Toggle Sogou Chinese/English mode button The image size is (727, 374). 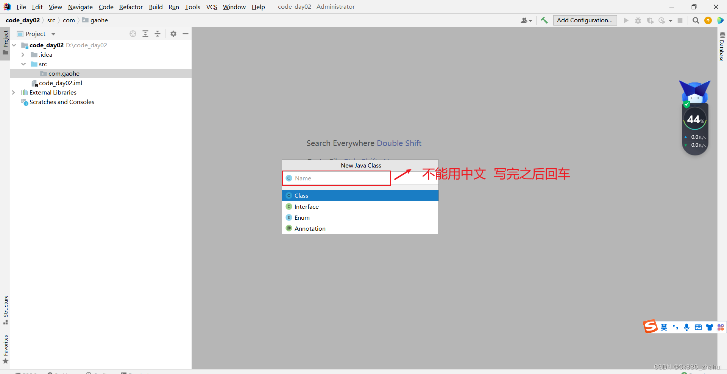[x=664, y=327]
